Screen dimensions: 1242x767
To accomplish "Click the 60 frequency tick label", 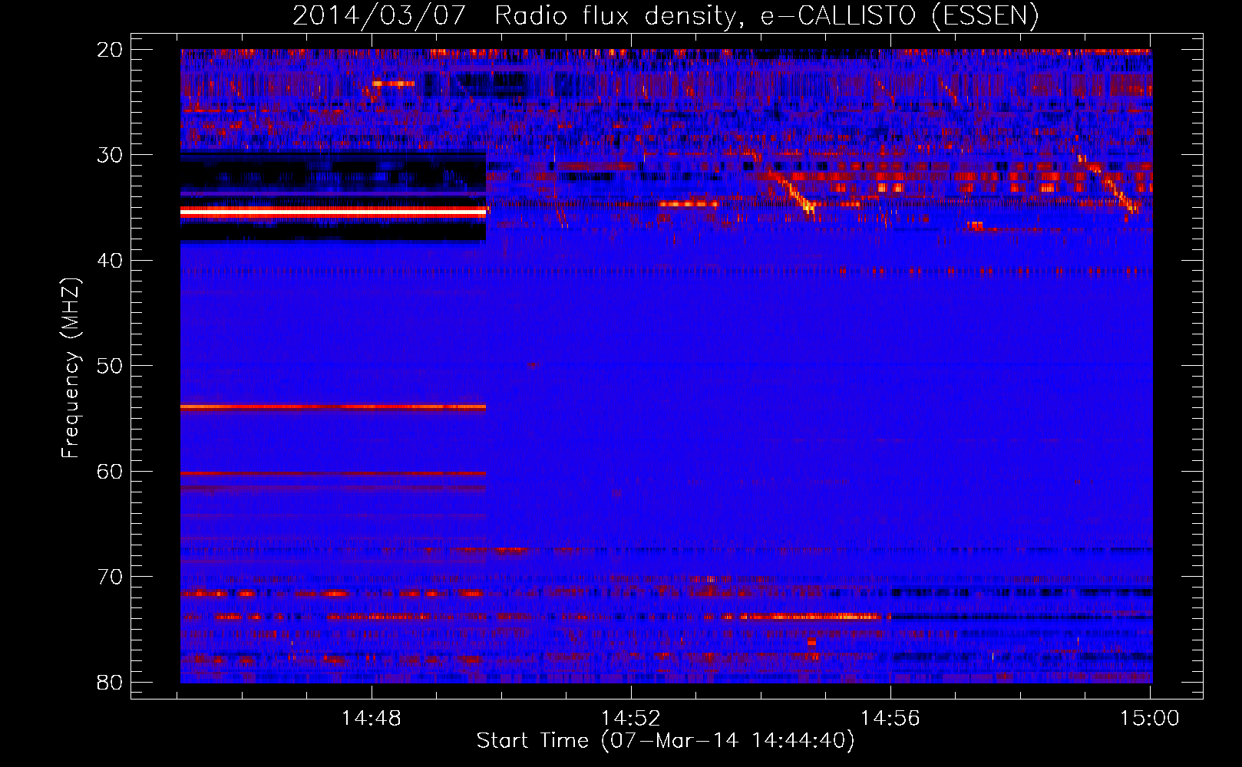I will 110,472.
